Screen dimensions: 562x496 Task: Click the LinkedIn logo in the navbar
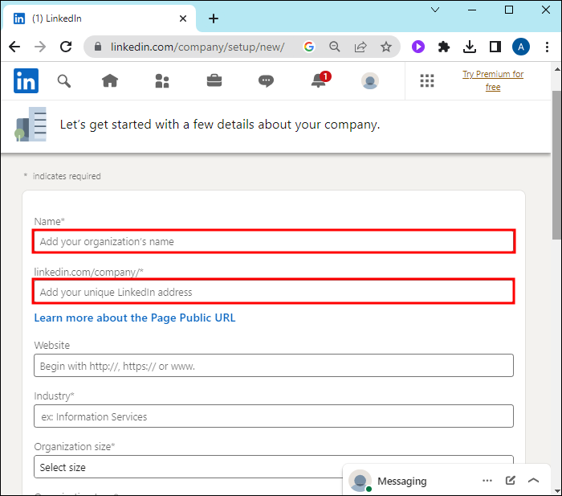pyautogui.click(x=26, y=80)
